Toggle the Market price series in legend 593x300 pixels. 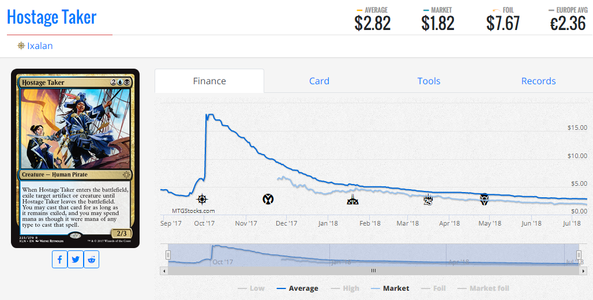point(390,288)
